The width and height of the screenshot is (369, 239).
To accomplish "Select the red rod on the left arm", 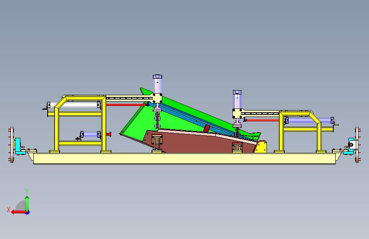I will pos(126,105).
